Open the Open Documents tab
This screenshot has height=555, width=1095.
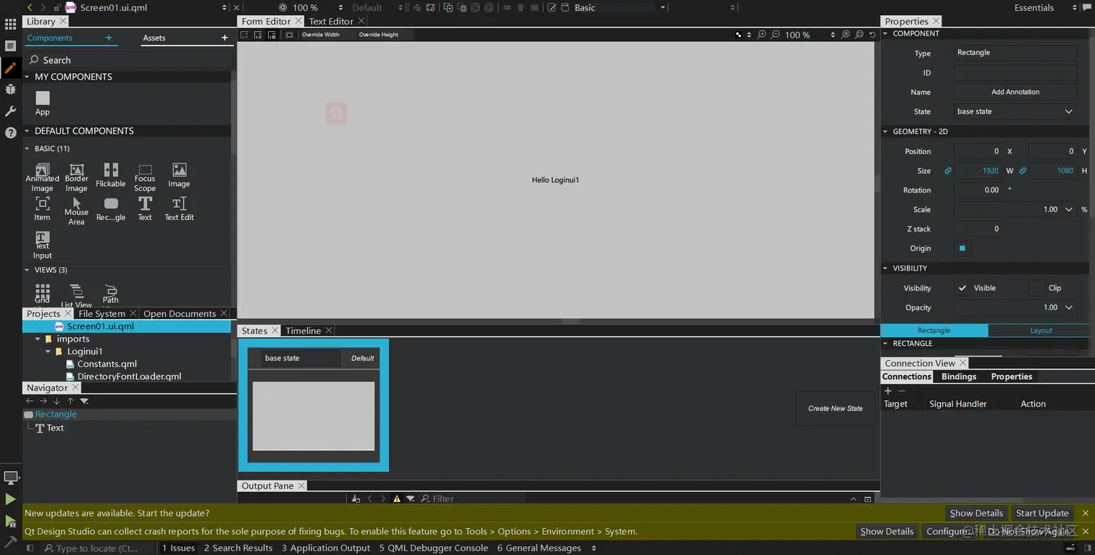[x=180, y=313]
